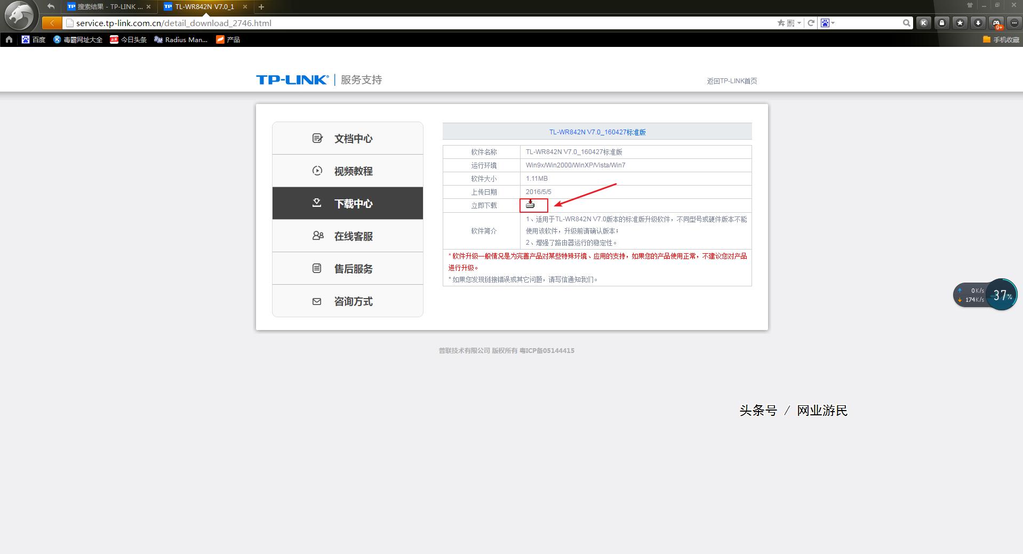Click the add-to-favorites star-plus icon
This screenshot has height=554, width=1023.
(x=781, y=23)
